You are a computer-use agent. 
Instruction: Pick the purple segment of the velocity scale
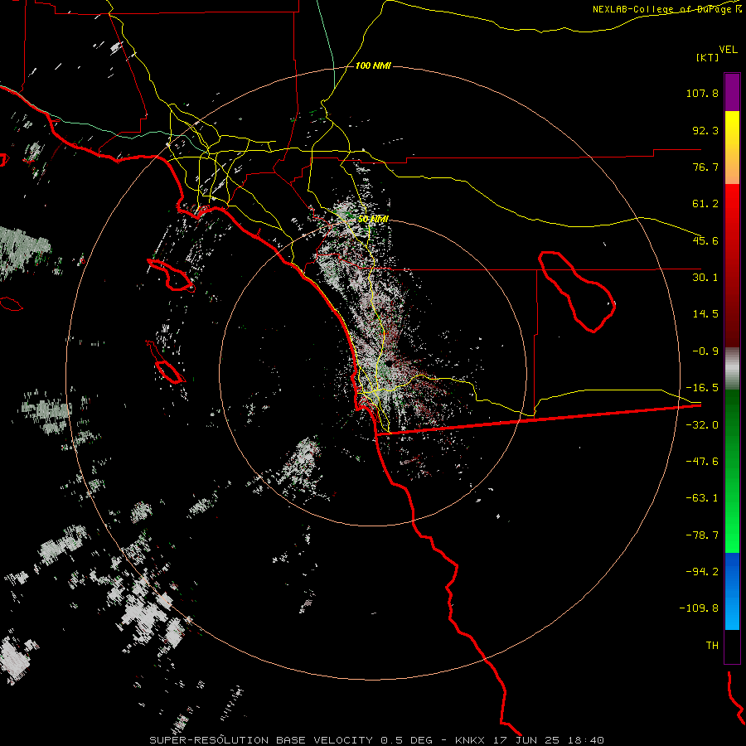(732, 92)
